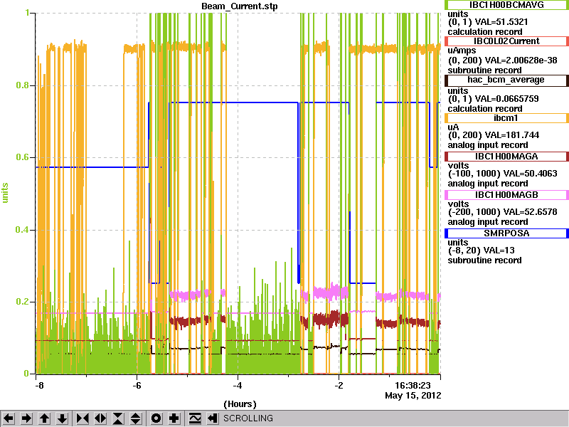The width and height of the screenshot is (569, 427).
Task: Click the -8 tick on the time axis
Action: coord(39,385)
